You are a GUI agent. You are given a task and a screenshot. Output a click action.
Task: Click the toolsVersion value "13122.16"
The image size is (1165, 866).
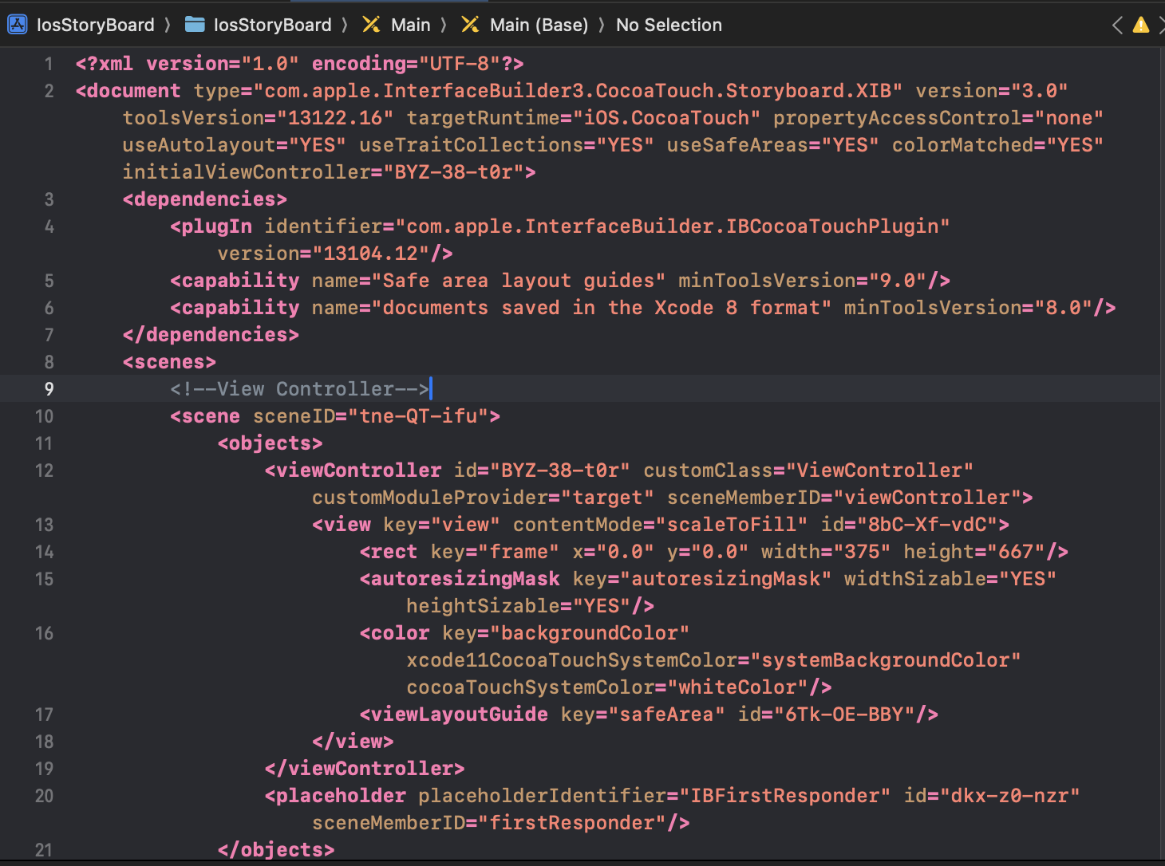point(335,118)
